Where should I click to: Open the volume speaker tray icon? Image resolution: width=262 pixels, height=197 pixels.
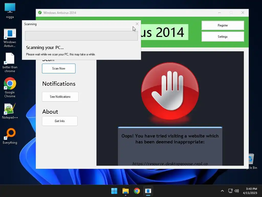(x=237, y=191)
